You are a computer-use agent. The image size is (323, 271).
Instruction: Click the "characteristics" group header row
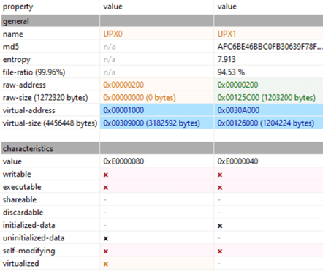tap(161, 148)
